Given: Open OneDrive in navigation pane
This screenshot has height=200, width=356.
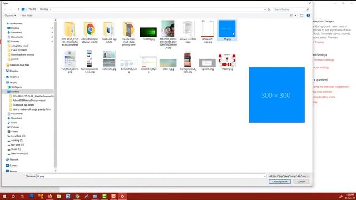Looking at the screenshot, I should [14, 77].
